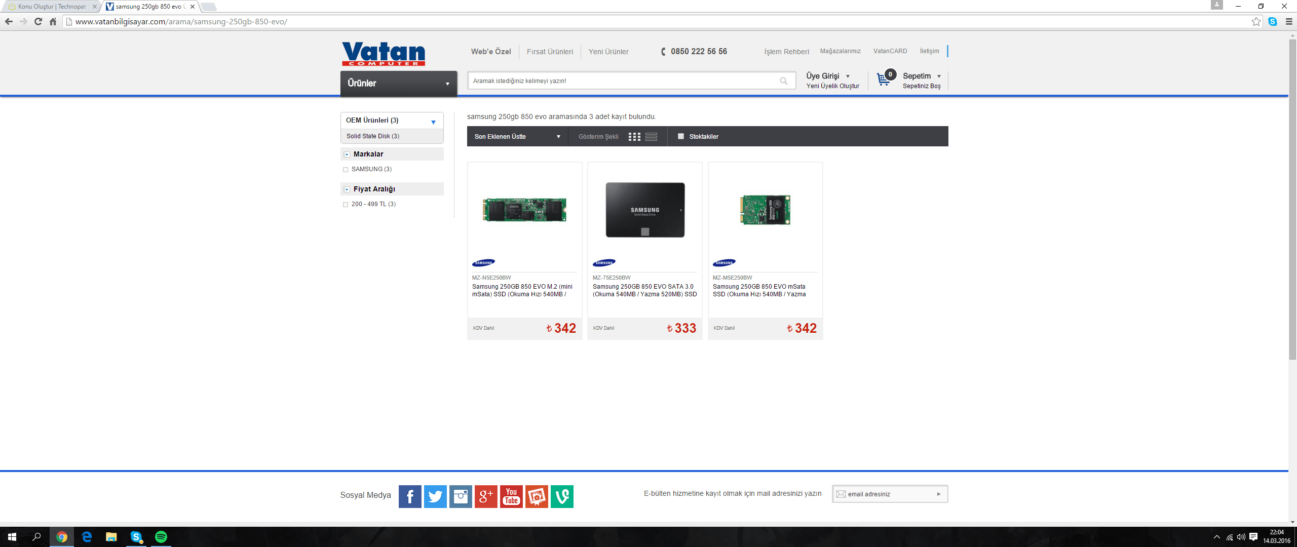1297x547 pixels.
Task: Open Spotify from the taskbar
Action: pyautogui.click(x=161, y=537)
